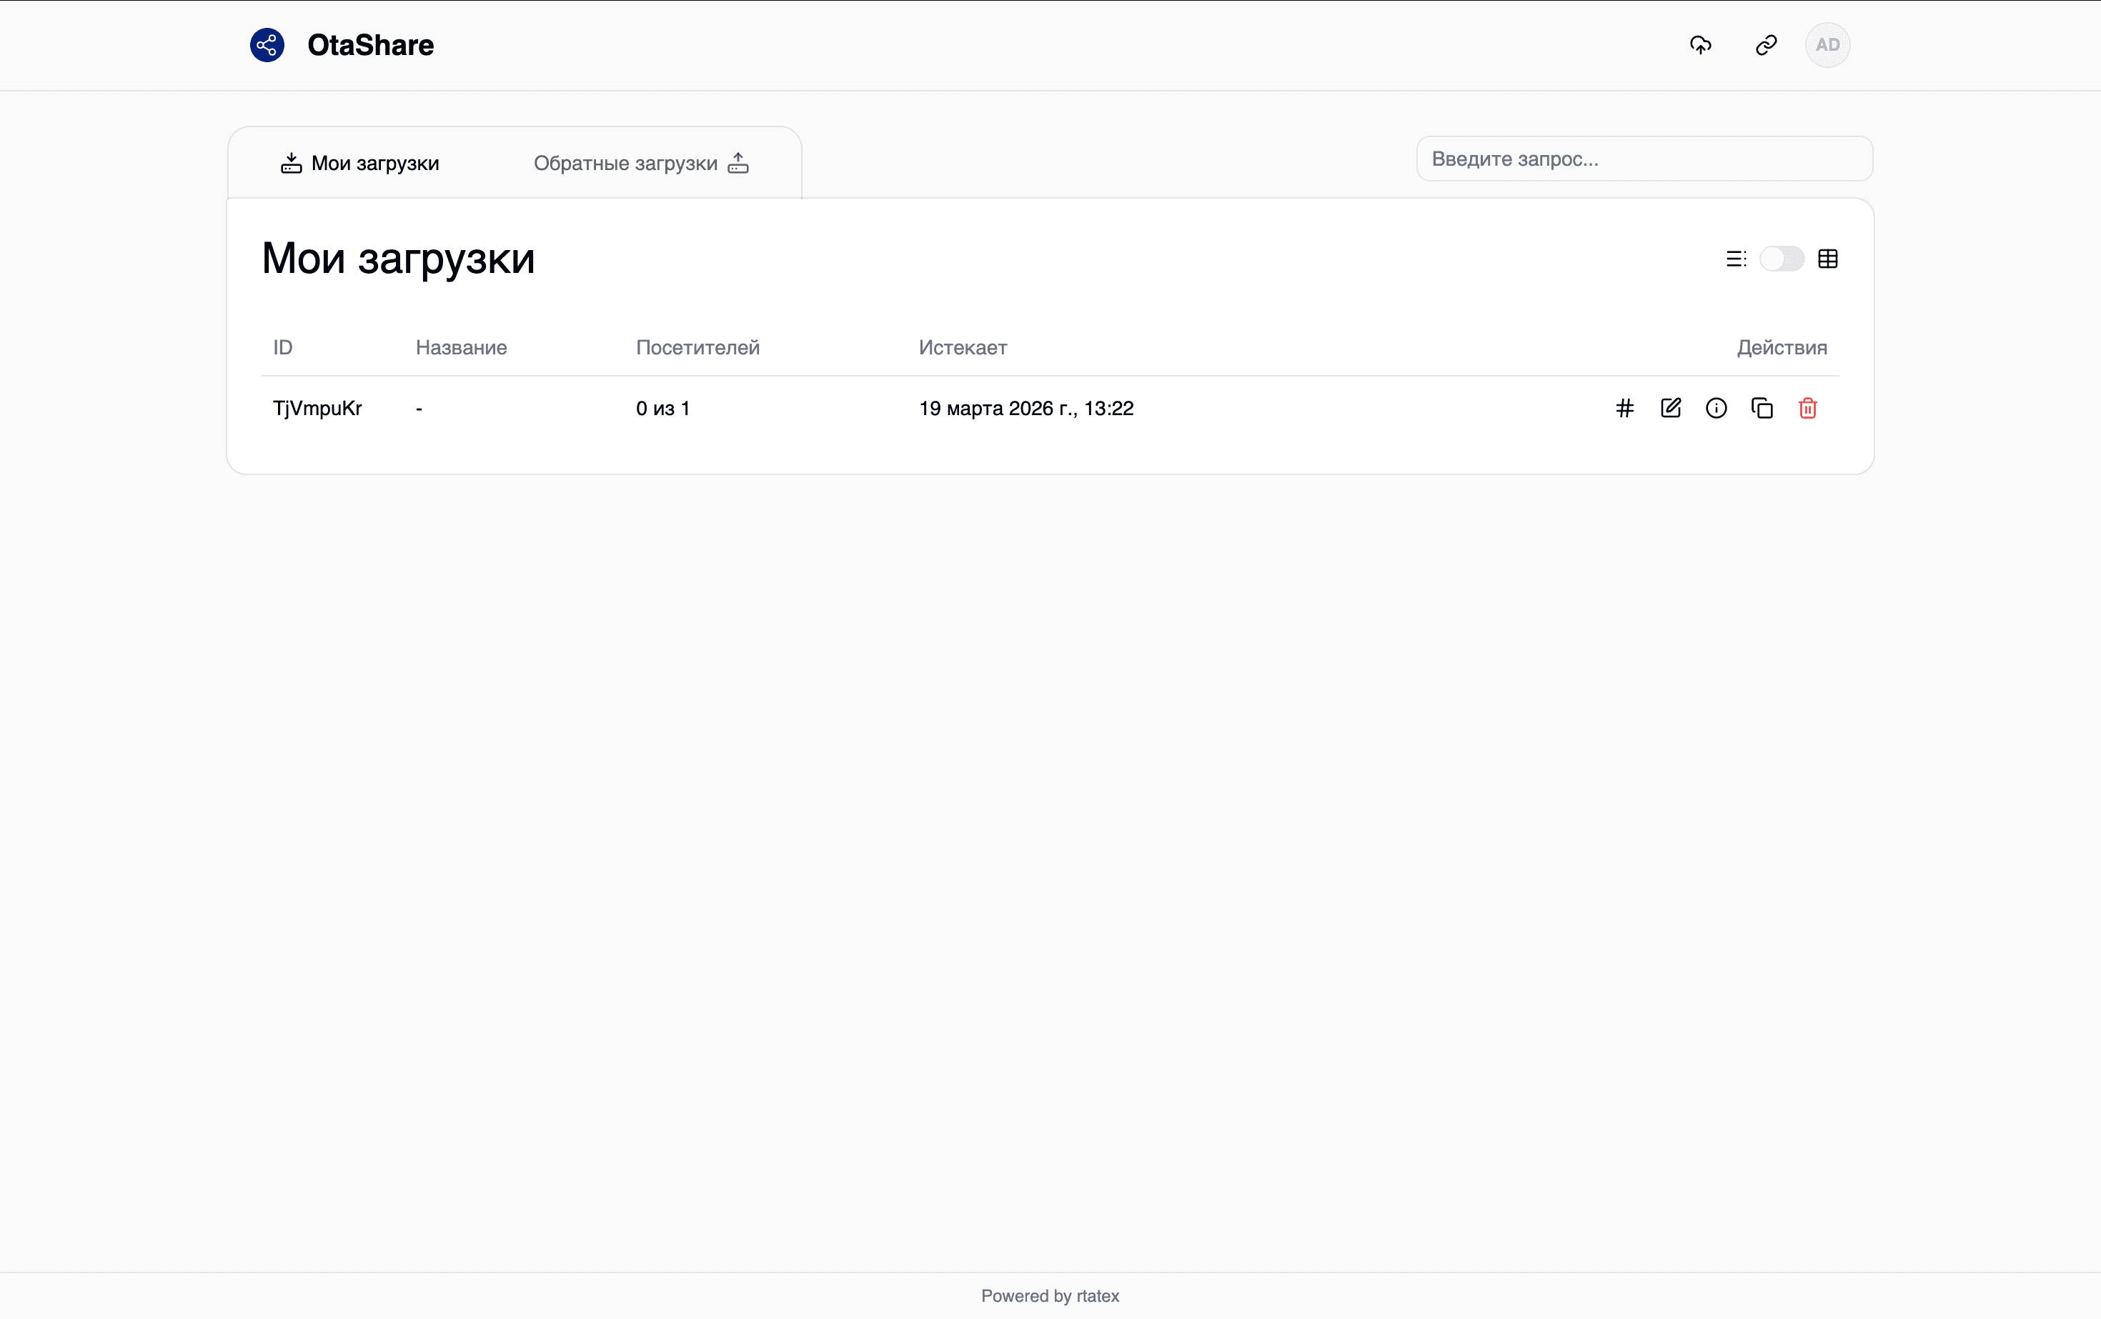Click the '19 марта 2026 г., 13:22' expiry

1026,408
